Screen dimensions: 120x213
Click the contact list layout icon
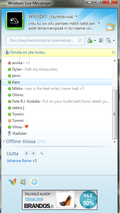[x=101, y=40]
